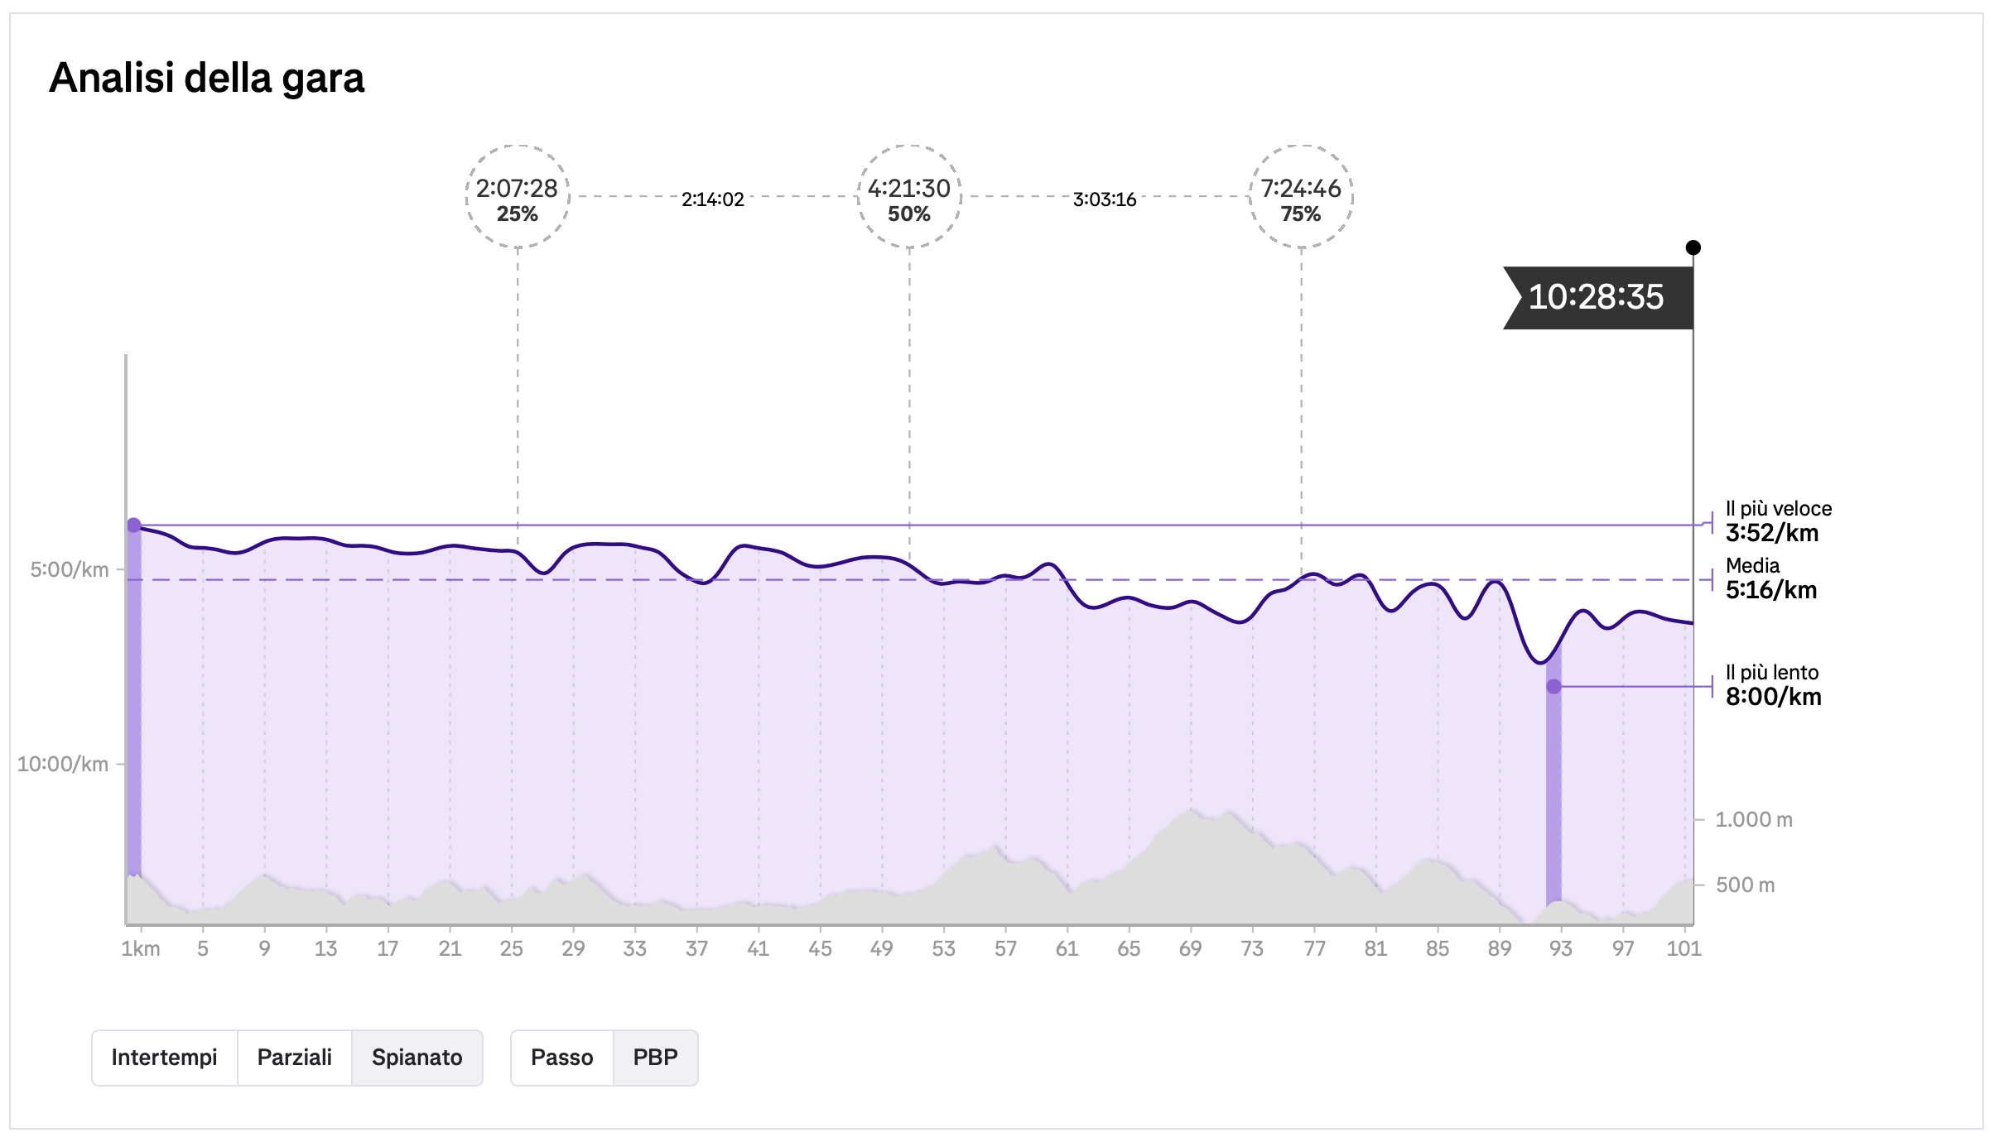The height and width of the screenshot is (1142, 1999).
Task: Click the 'Il più lento' 8:00/km label
Action: pos(1774,685)
